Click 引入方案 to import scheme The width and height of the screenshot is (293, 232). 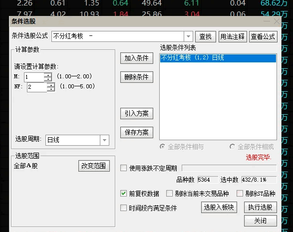click(137, 113)
